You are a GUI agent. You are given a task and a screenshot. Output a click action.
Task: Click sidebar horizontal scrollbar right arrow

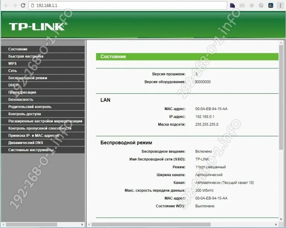82,224
